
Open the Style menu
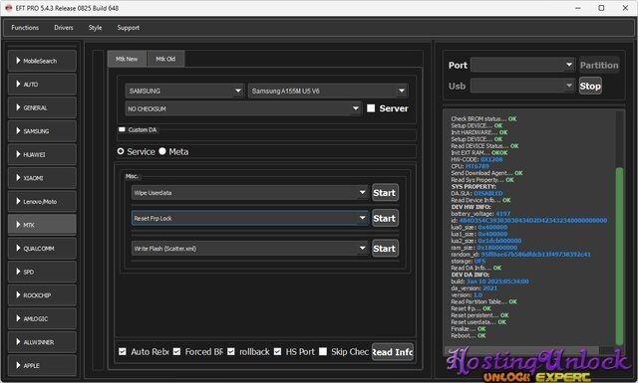[x=96, y=28]
